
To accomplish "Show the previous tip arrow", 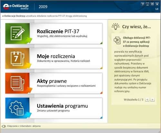I will [x=147, y=100].
